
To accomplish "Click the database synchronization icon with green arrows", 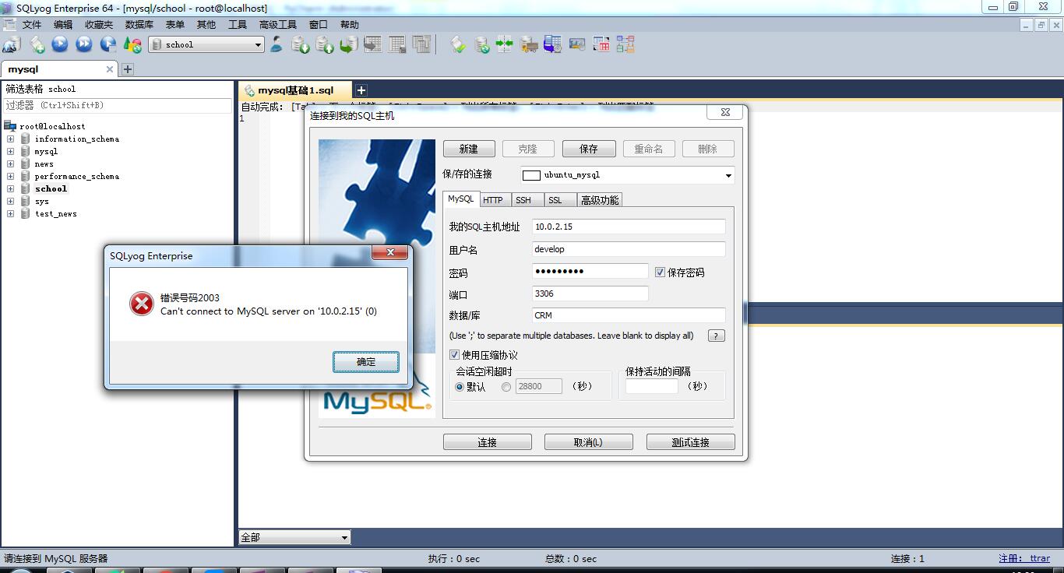I will click(x=482, y=45).
